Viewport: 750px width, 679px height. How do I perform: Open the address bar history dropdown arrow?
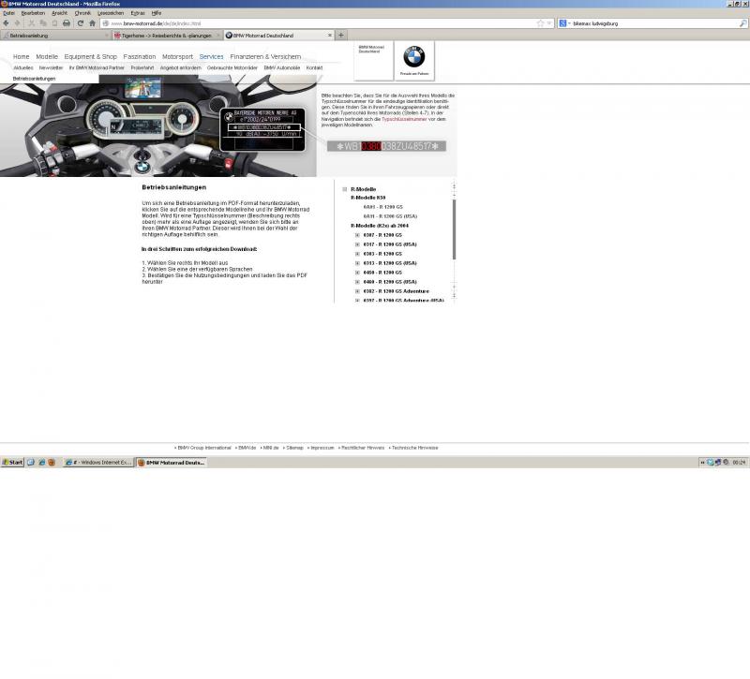pyautogui.click(x=549, y=22)
